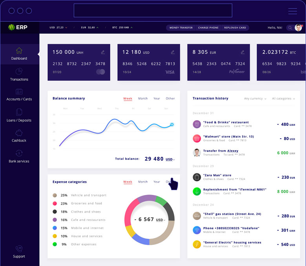Open Cashback piggy bank icon
Screen dimensions: 306x266
pyautogui.click(x=19, y=133)
